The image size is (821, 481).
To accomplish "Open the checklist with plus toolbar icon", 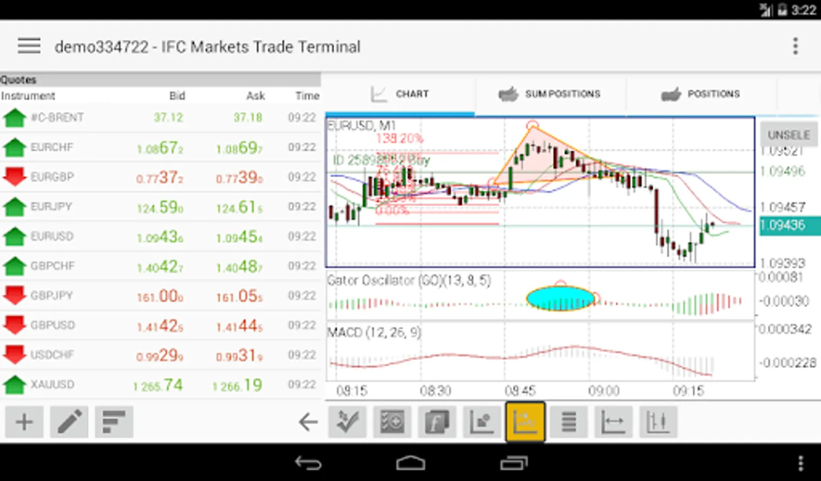I will [392, 422].
